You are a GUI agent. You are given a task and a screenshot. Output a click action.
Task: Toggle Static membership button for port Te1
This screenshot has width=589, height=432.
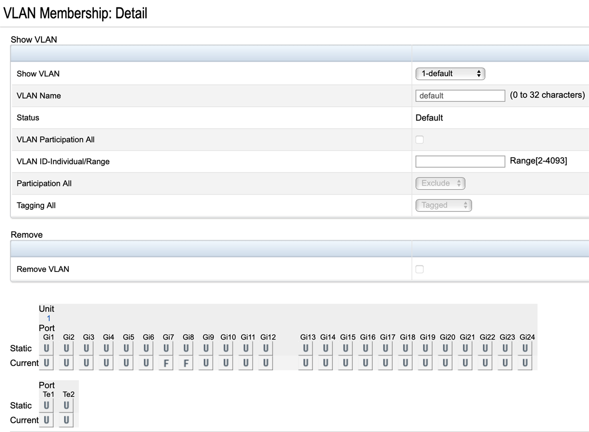pos(46,405)
